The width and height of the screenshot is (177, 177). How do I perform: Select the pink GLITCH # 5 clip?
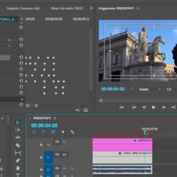[x=123, y=144]
